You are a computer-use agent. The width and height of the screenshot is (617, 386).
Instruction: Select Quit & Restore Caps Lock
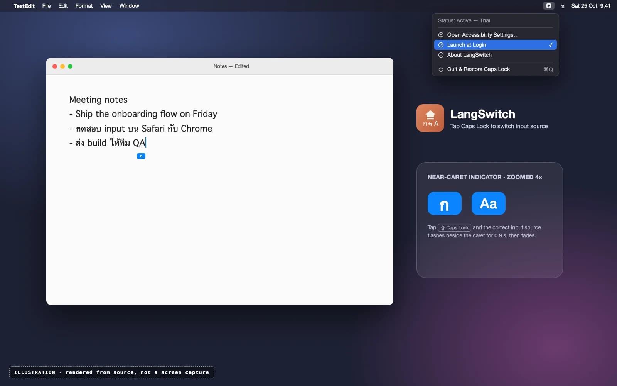496,69
